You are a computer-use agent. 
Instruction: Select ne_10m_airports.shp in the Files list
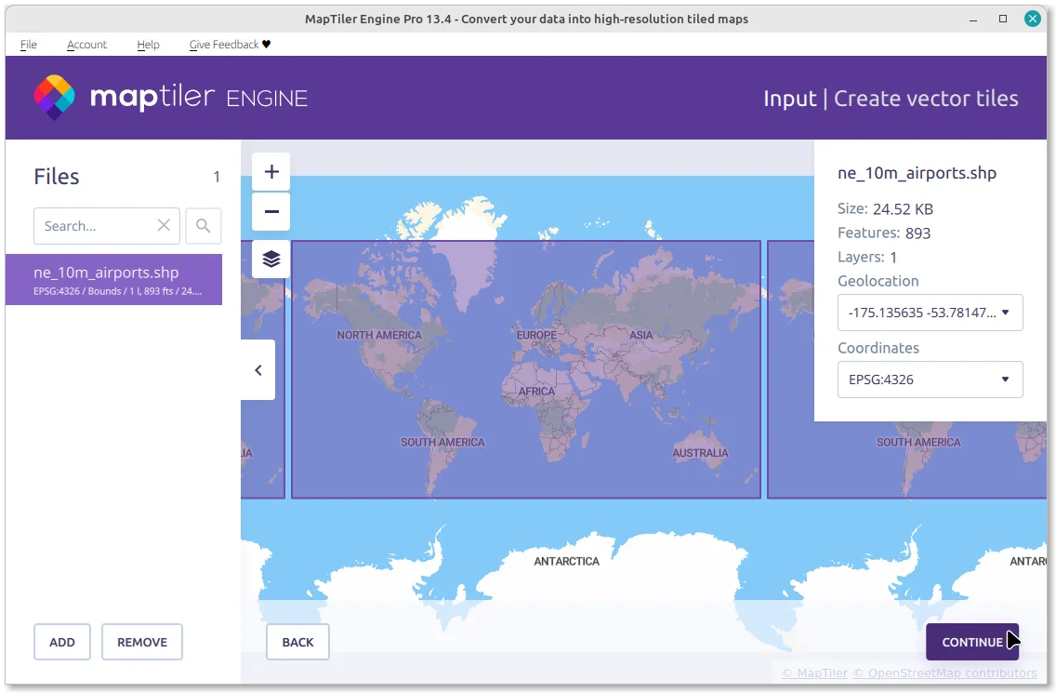pyautogui.click(x=113, y=280)
